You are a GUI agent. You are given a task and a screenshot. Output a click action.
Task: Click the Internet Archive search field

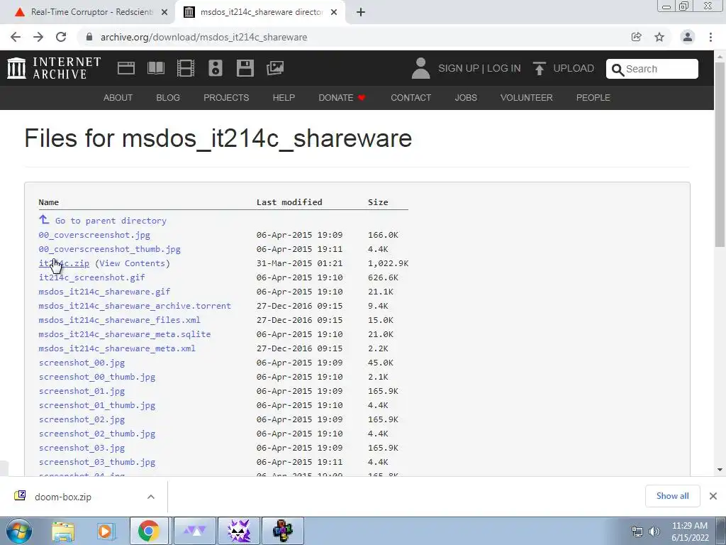(652, 69)
